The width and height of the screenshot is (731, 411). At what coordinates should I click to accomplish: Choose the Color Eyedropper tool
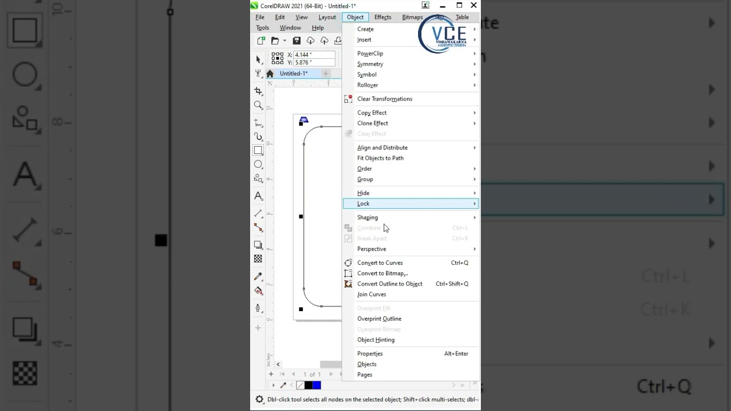(x=258, y=276)
